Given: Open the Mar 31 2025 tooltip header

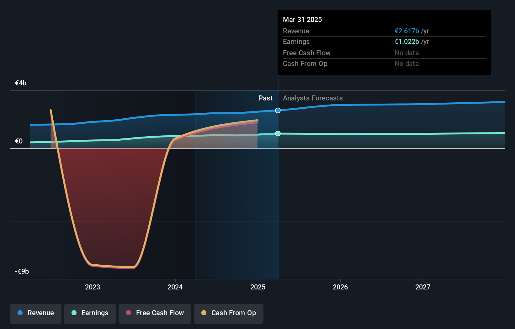Looking at the screenshot, I should [x=302, y=19].
